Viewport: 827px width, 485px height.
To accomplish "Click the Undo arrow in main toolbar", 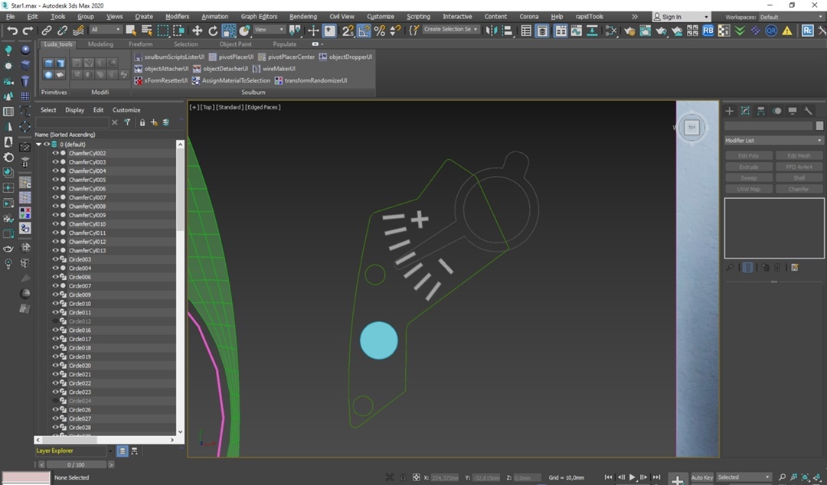I will tap(12, 31).
